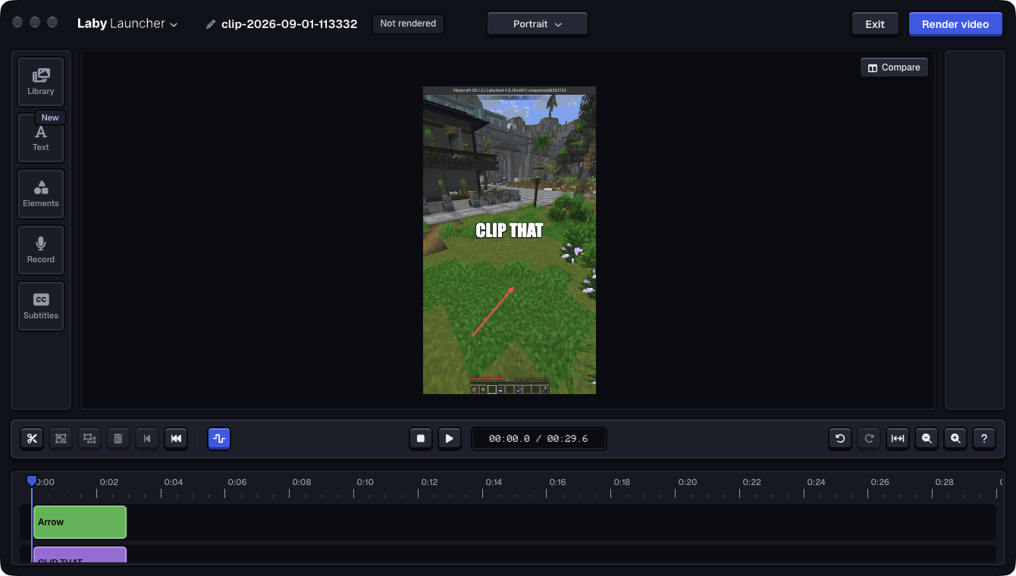Screen dimensions: 1016x576
Task: Click the blue playhead marker on the timeline
Action: click(x=32, y=481)
